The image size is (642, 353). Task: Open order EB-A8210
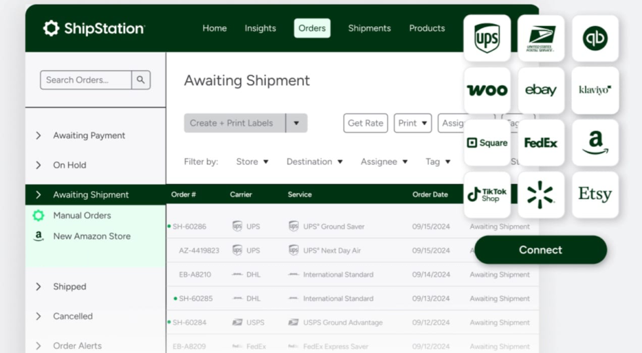195,274
